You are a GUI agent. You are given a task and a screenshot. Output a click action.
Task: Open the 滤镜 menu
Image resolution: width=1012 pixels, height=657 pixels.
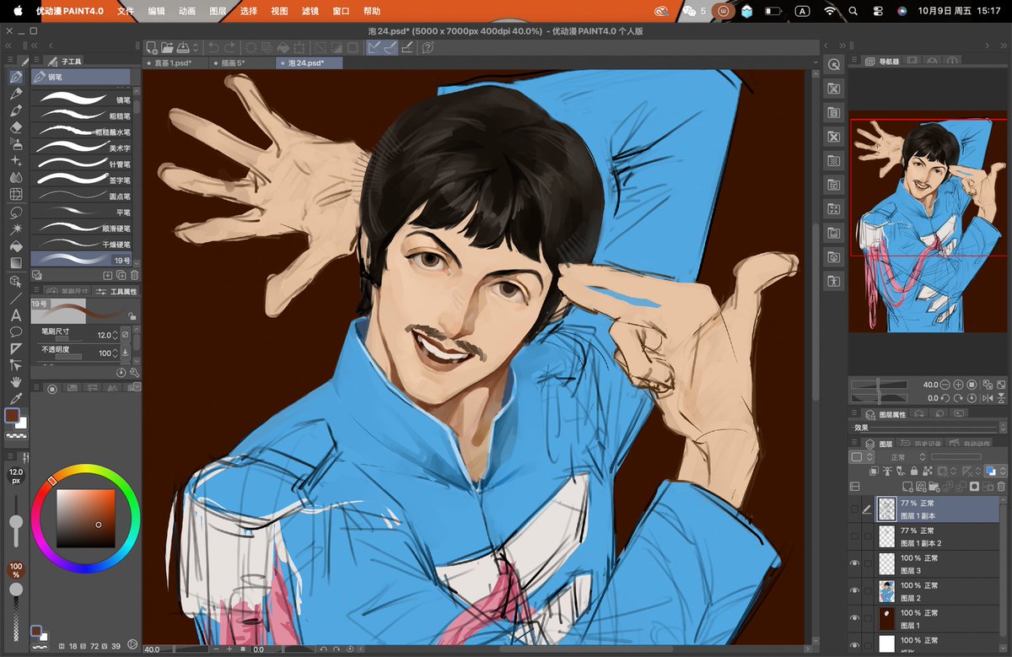click(x=310, y=11)
